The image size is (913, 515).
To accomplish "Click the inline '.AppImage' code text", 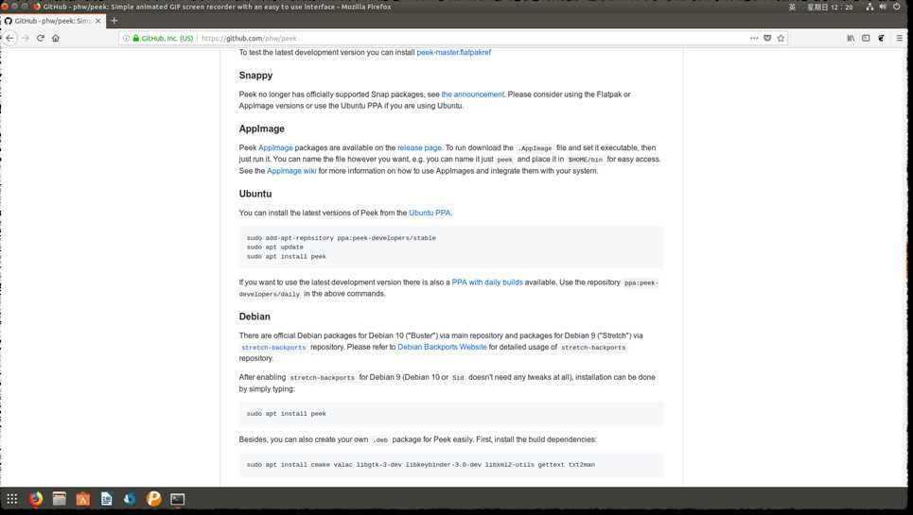I will [x=535, y=148].
